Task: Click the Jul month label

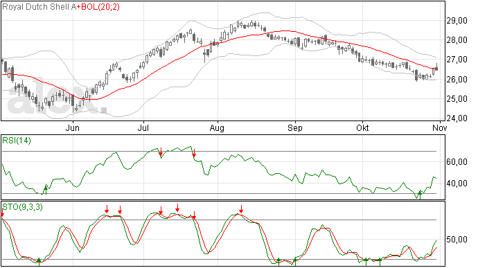Action: tap(143, 127)
